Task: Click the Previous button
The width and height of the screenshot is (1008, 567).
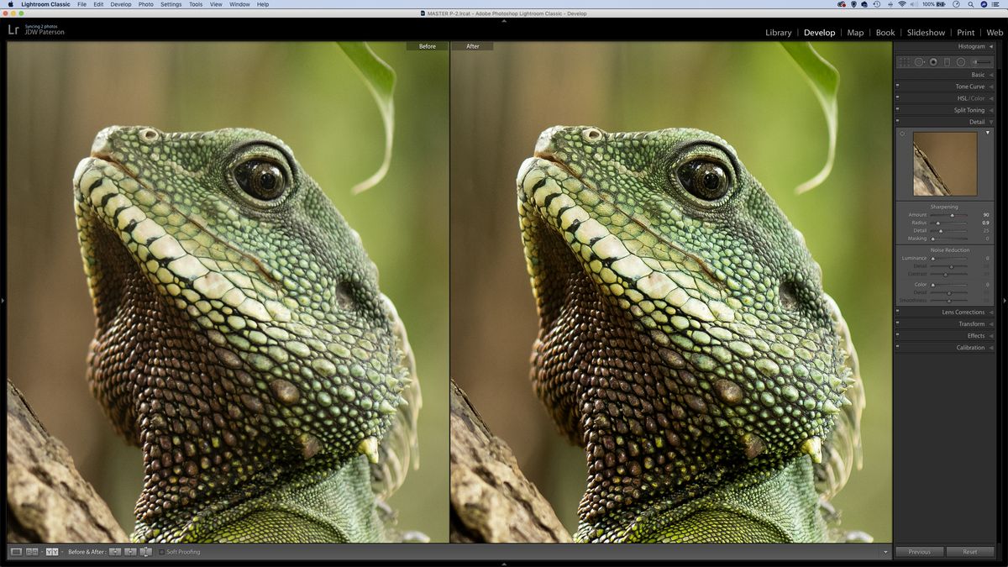Action: tap(919, 552)
